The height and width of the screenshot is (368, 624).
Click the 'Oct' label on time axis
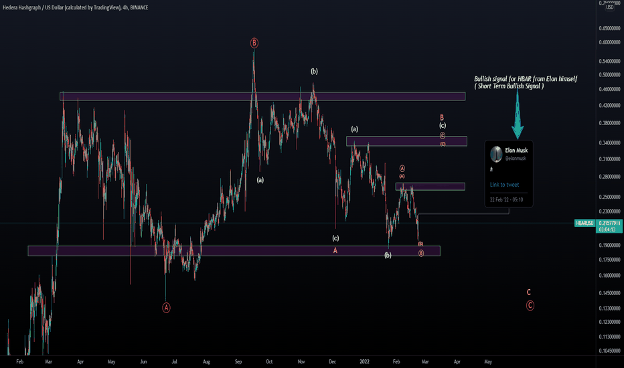(269, 362)
